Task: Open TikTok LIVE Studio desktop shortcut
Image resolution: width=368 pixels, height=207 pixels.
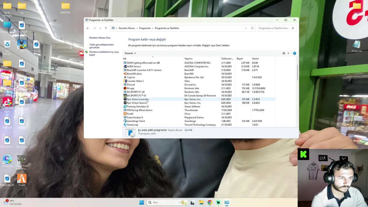Action: 7,105
